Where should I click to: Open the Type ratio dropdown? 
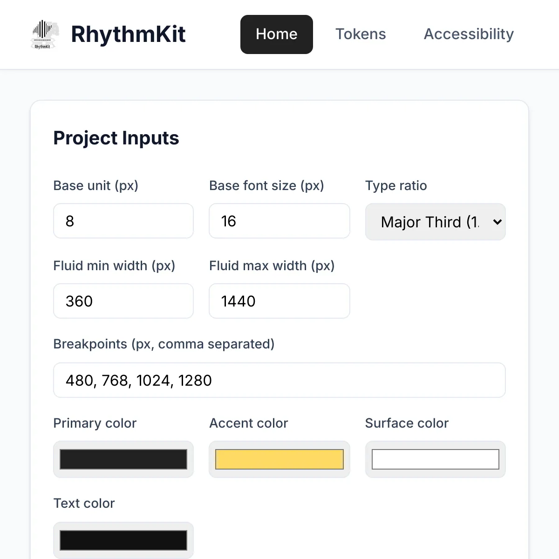pyautogui.click(x=435, y=222)
